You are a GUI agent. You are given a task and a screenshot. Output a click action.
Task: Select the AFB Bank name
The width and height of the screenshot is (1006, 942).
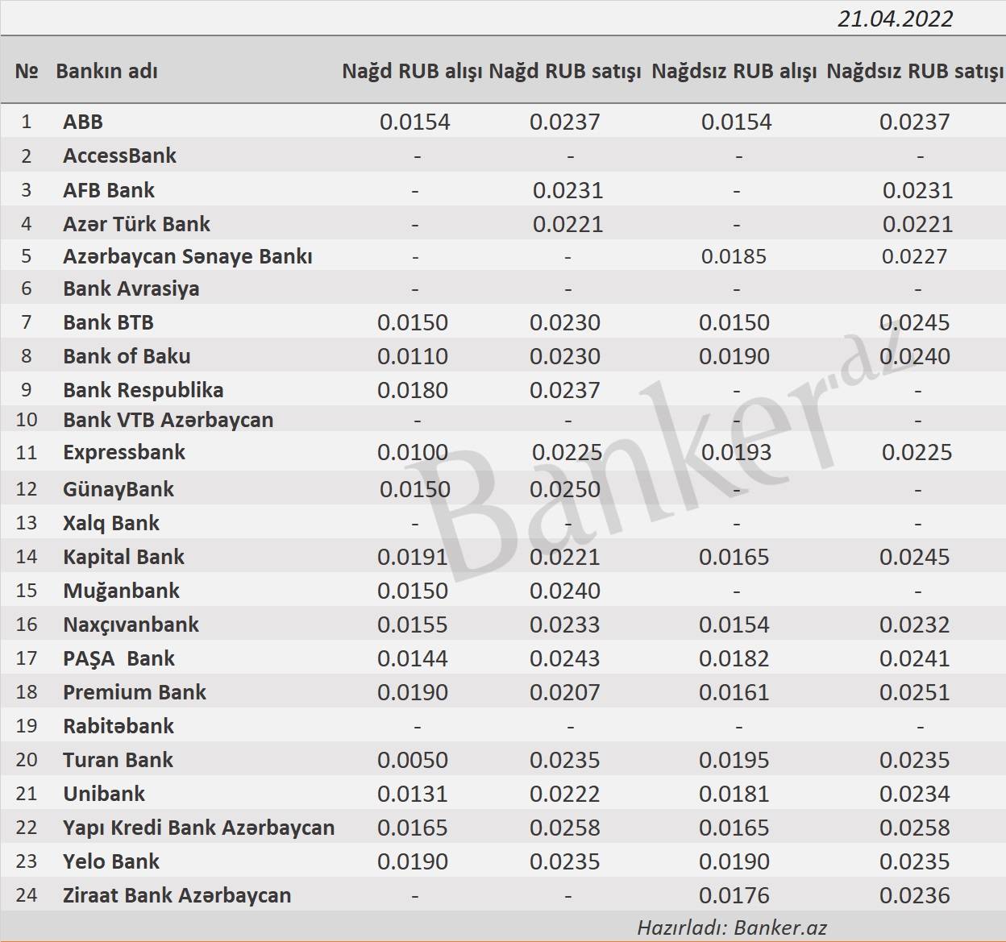coord(109,190)
